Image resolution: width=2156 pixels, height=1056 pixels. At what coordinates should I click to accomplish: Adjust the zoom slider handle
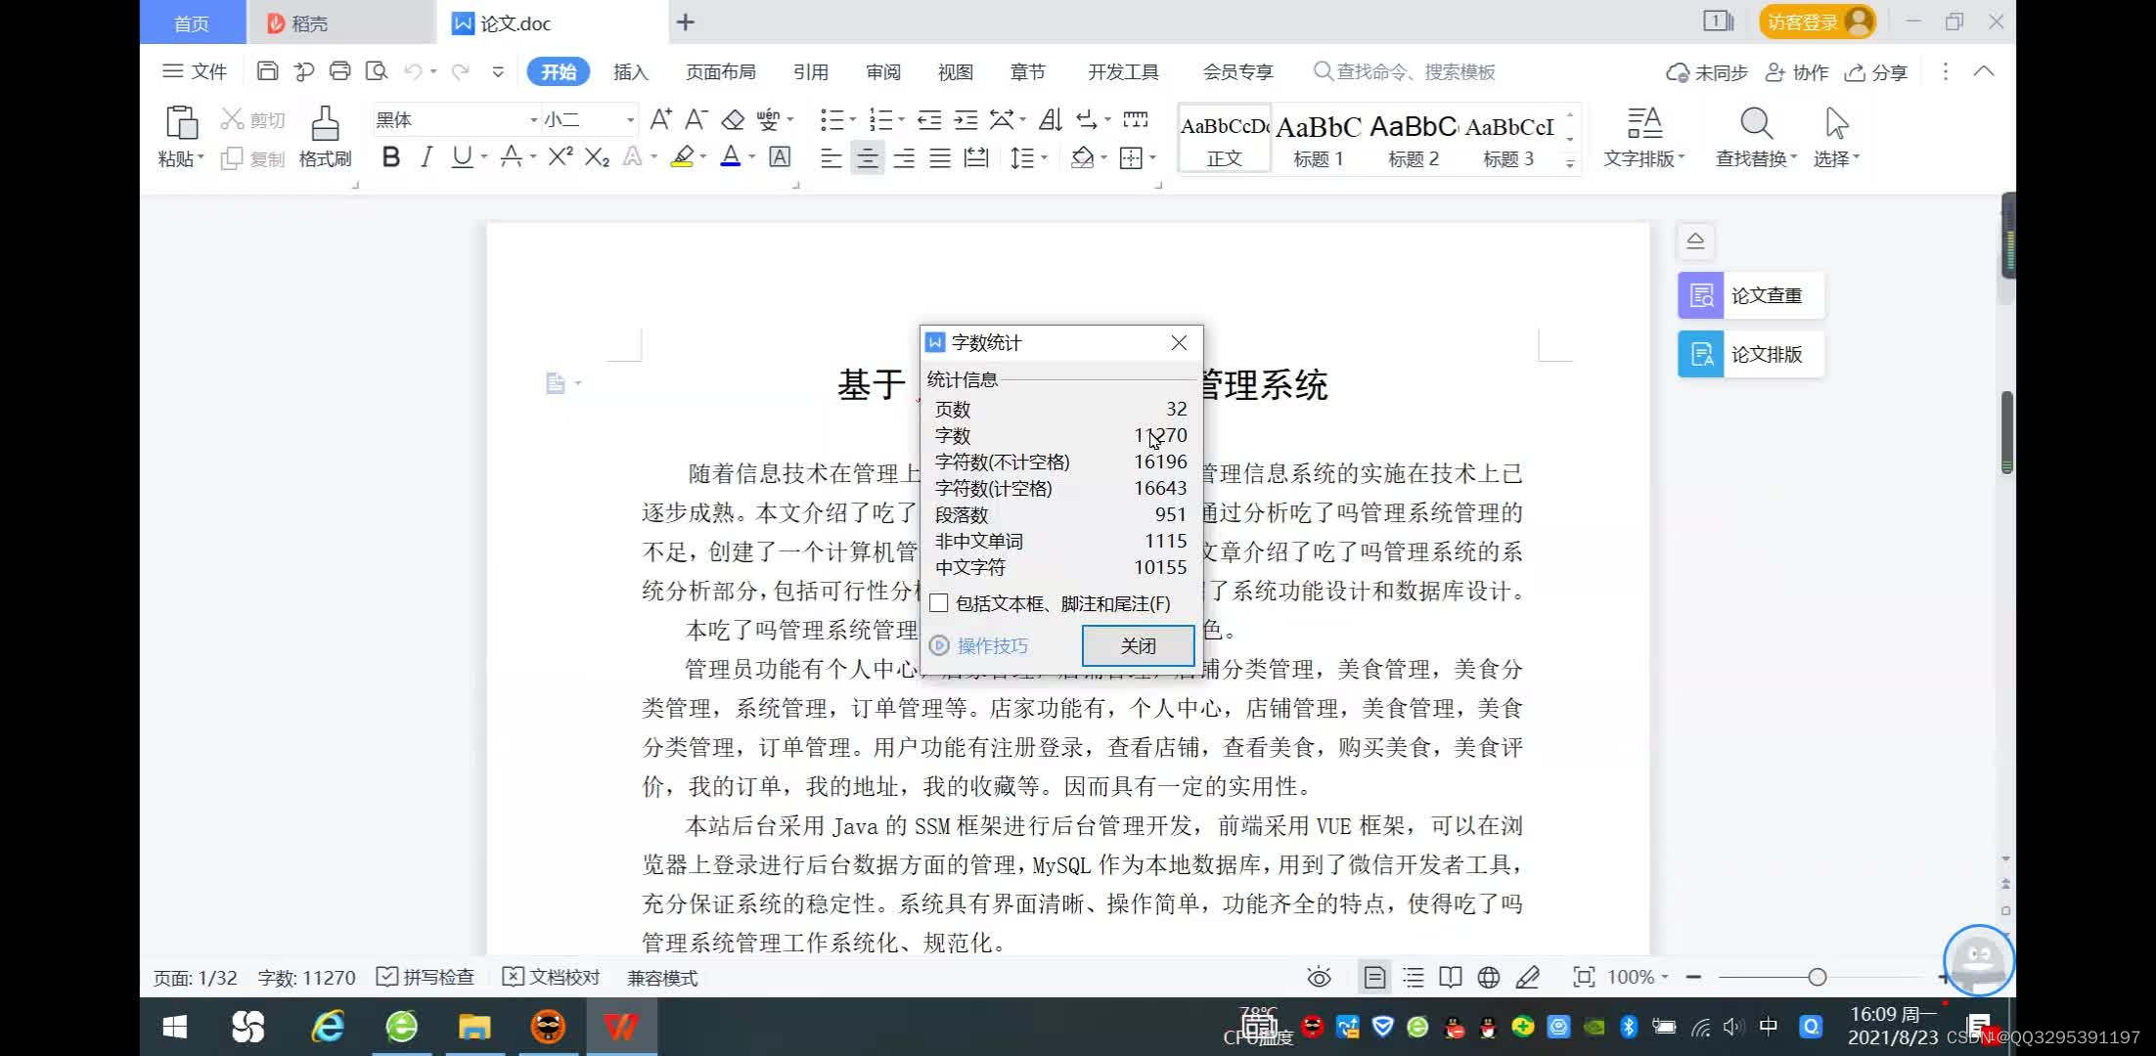click(x=1817, y=977)
